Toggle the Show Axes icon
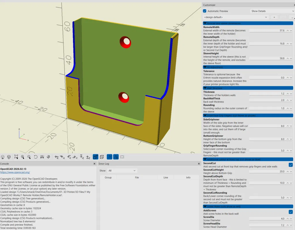 109,157
